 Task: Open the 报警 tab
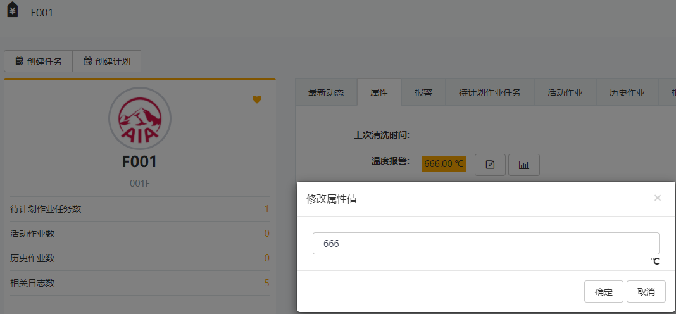423,92
